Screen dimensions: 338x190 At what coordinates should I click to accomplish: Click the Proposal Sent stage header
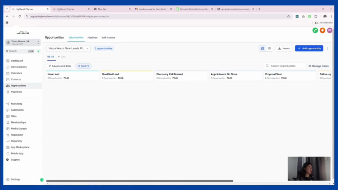290,76
